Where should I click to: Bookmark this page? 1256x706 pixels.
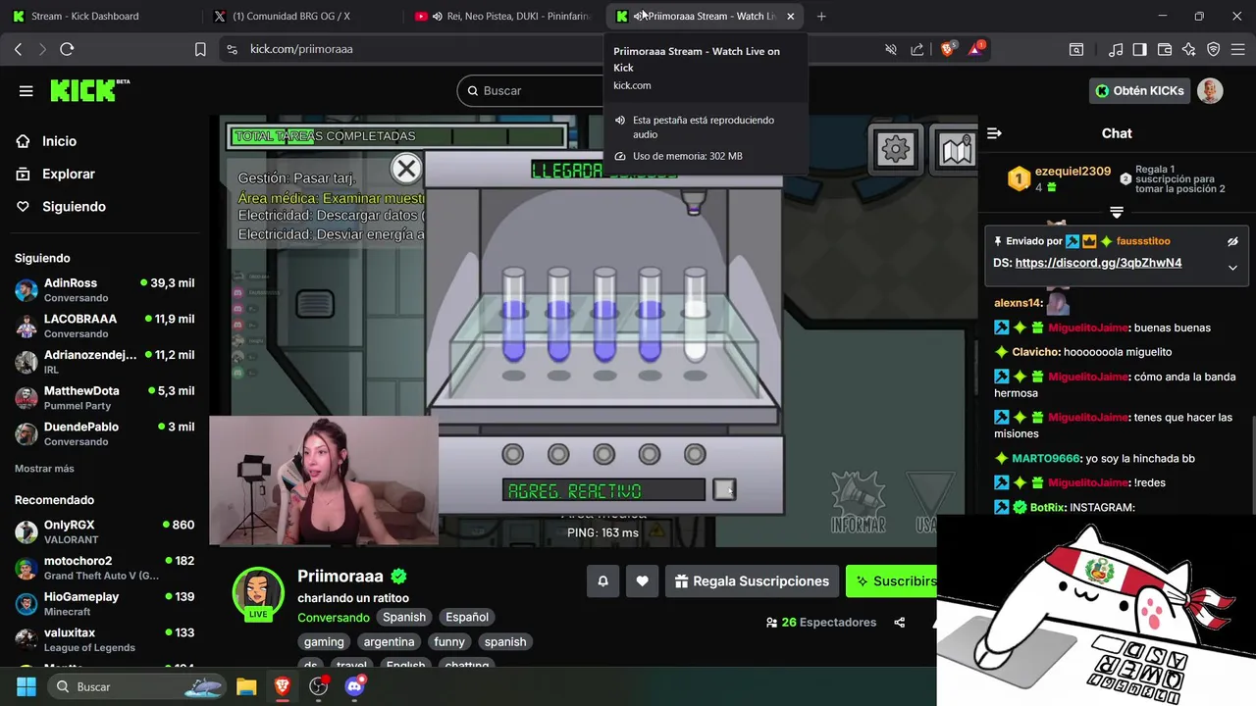pos(200,49)
